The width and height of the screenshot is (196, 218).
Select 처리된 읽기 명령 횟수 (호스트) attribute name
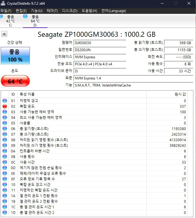44,140
